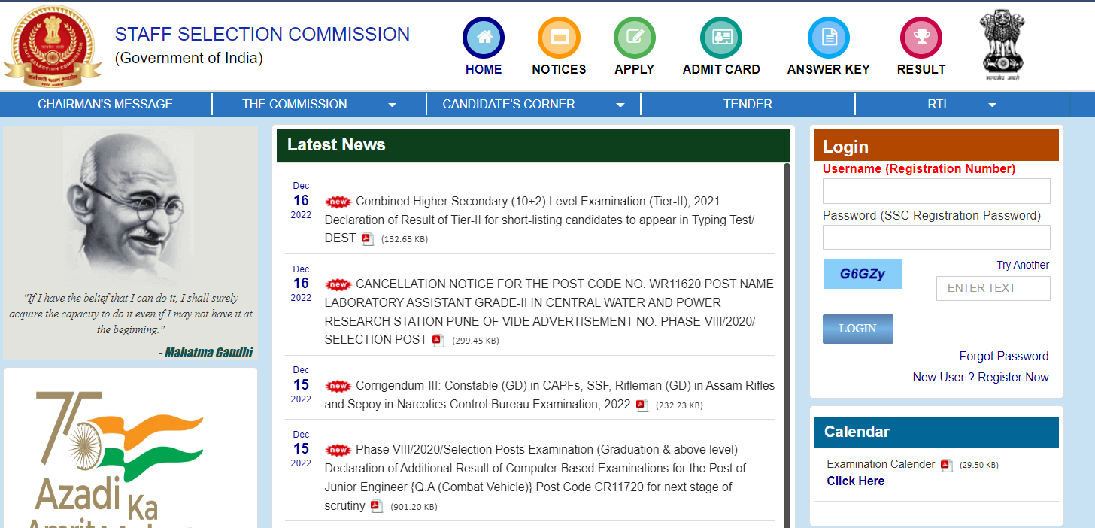Click the Apply pencil icon
The height and width of the screenshot is (528, 1095).
point(635,38)
